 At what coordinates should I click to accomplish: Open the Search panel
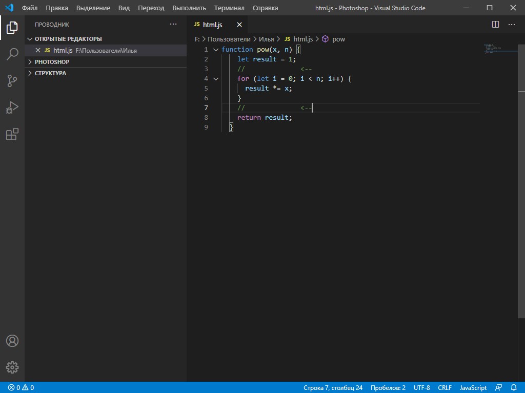point(12,54)
